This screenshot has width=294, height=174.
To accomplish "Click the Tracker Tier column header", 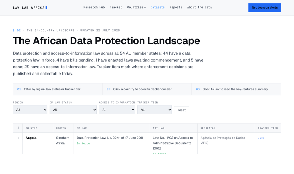I will pos(268,128).
